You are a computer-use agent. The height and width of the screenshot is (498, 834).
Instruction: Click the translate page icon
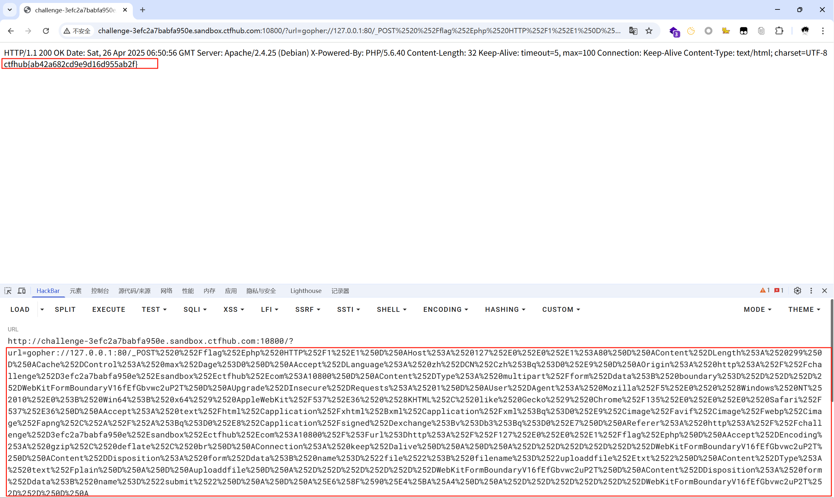[633, 31]
